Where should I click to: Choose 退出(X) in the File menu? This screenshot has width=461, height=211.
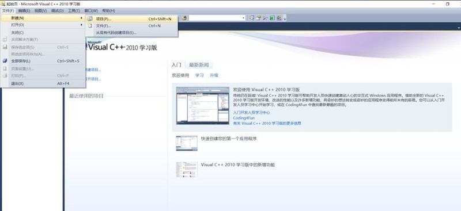tap(43, 83)
